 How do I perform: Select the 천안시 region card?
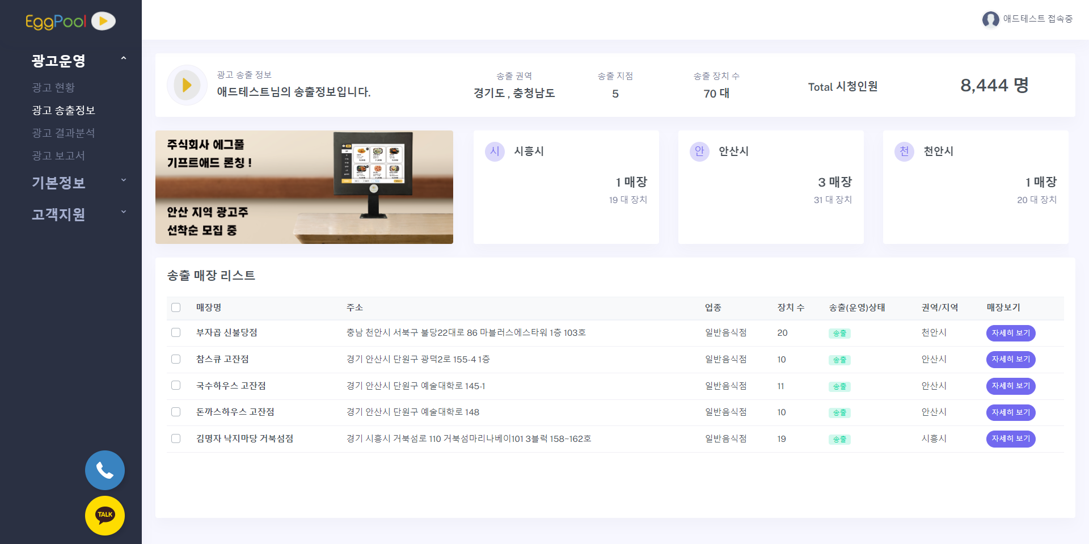pos(976,187)
